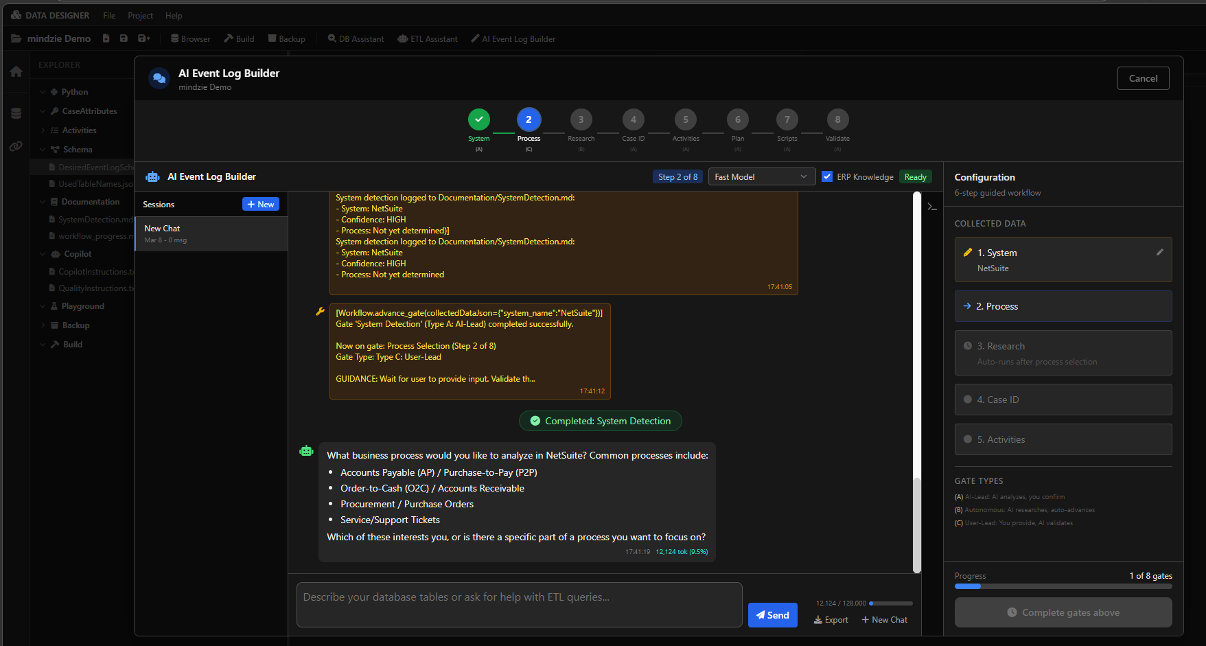Click the new file icon beside mindzie Demo
1206x646 pixels.
tap(106, 38)
